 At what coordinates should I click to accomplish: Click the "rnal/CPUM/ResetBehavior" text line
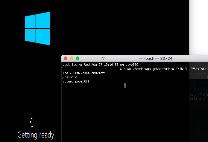84,73
